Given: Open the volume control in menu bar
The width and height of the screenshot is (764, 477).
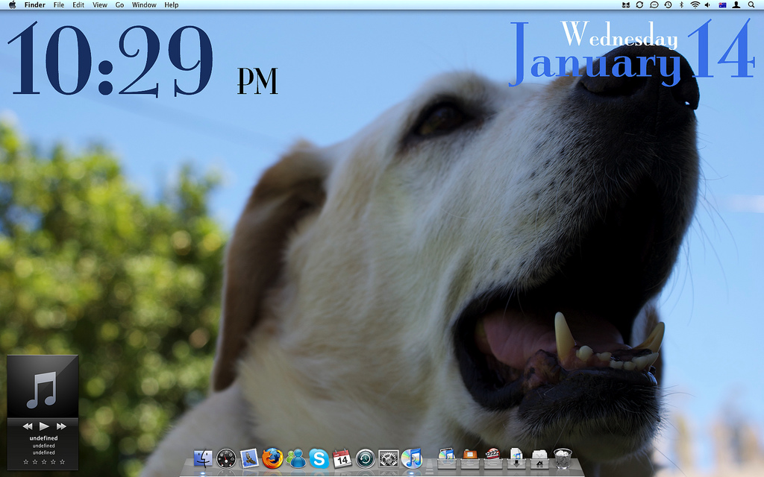Looking at the screenshot, I should click(x=707, y=5).
